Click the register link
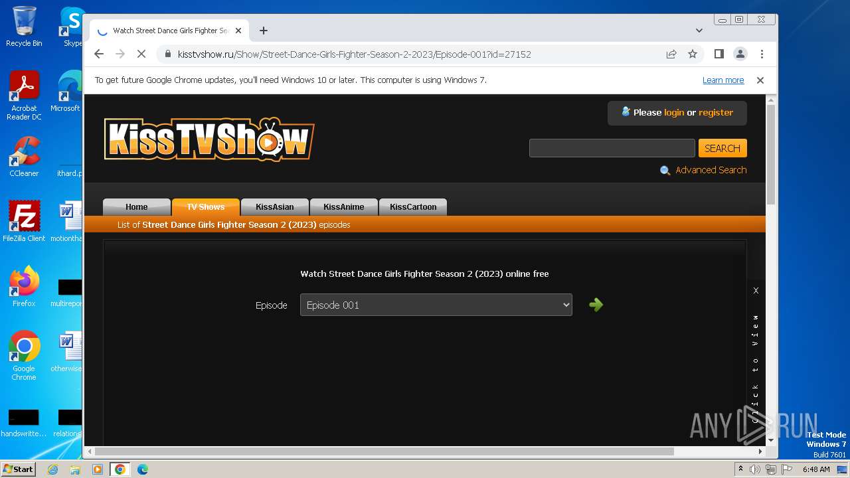The height and width of the screenshot is (478, 850). pos(716,113)
